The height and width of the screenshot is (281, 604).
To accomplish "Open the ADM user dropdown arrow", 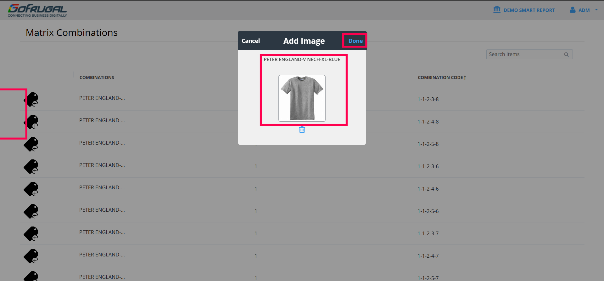I will 596,10.
